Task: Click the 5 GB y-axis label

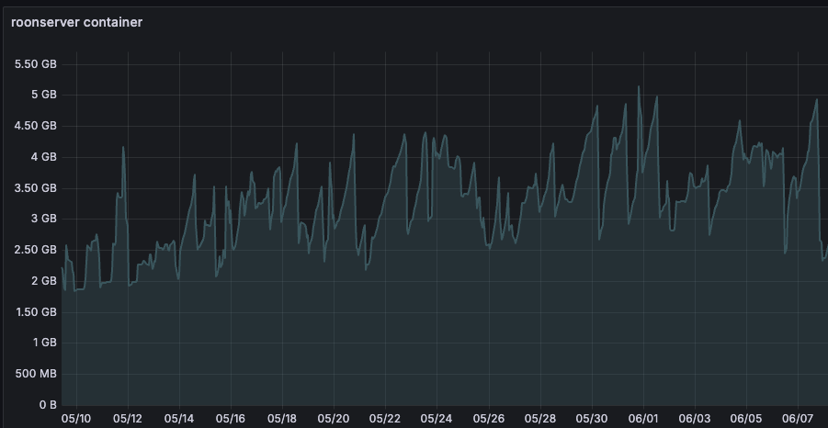Action: pyautogui.click(x=44, y=95)
